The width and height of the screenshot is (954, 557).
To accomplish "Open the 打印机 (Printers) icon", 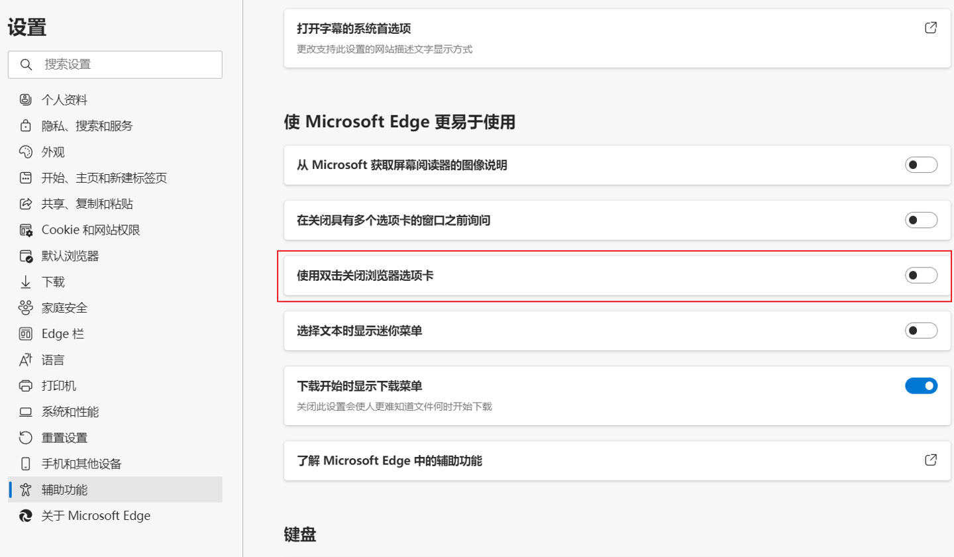I will click(25, 385).
